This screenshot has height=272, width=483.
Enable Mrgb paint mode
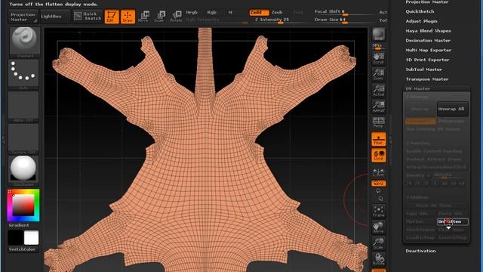(192, 13)
